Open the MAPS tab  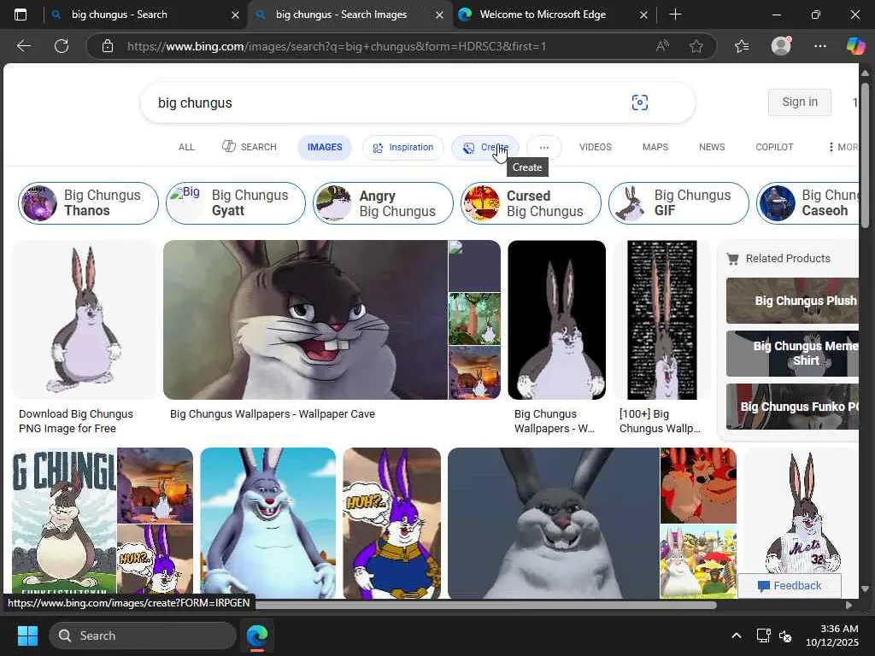coord(655,147)
